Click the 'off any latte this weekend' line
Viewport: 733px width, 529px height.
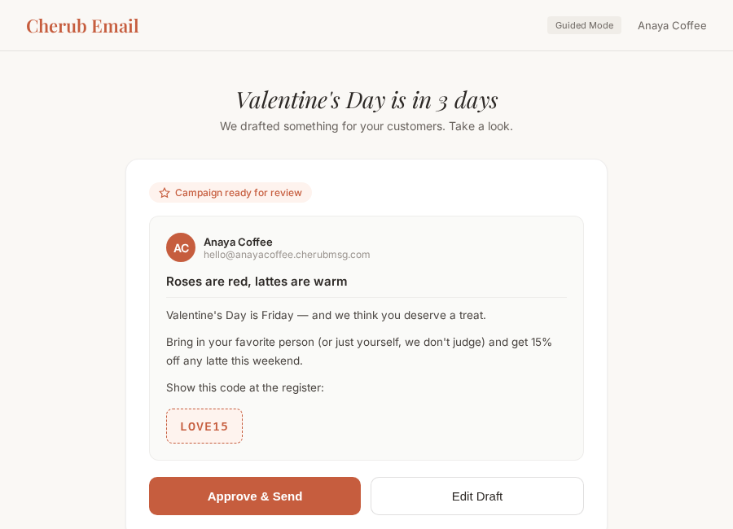pyautogui.click(x=235, y=361)
